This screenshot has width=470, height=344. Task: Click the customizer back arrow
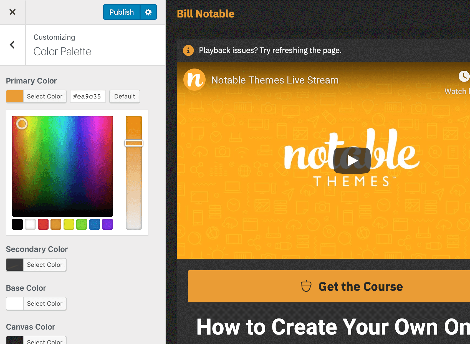click(12, 45)
